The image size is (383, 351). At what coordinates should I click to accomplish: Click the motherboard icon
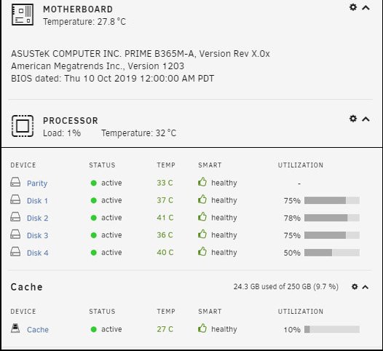click(x=23, y=15)
